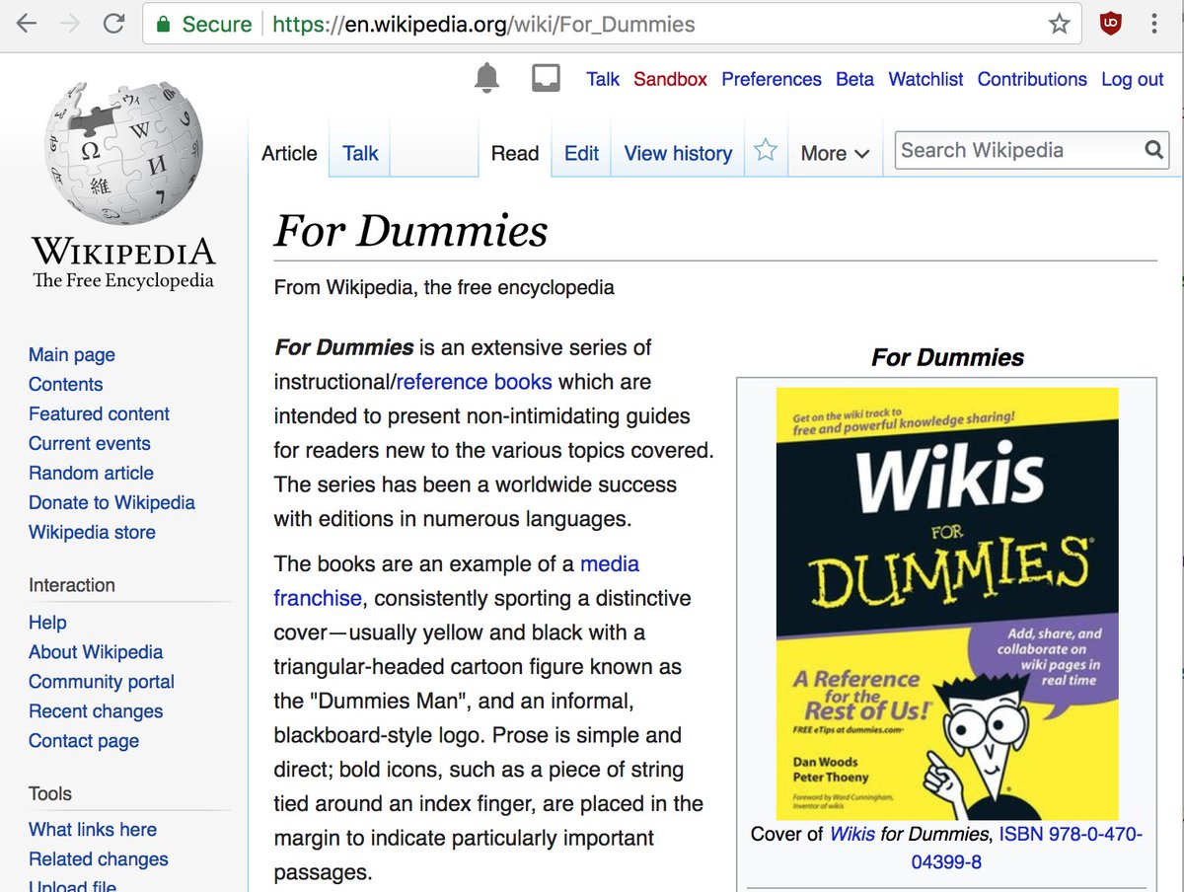Expand the More dropdown
Screen dimensions: 1184x892
coord(835,153)
